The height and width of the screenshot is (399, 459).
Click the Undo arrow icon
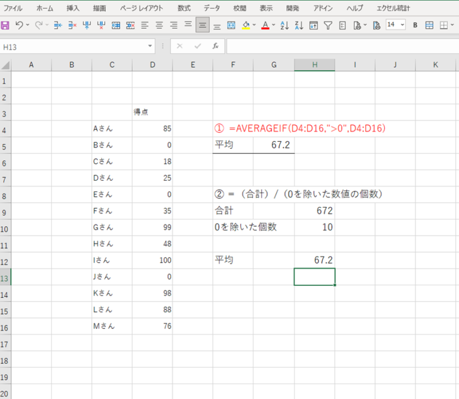tap(19, 25)
